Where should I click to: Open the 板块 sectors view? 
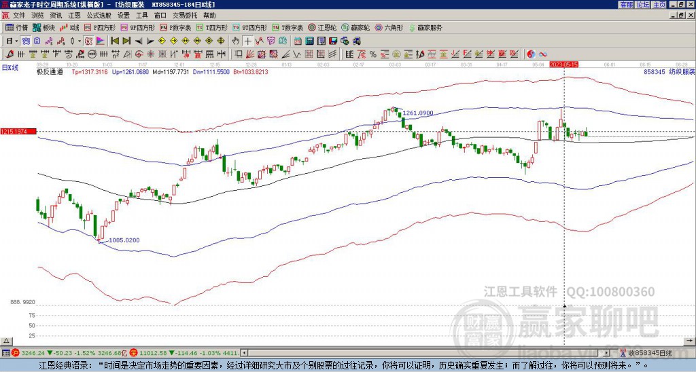pyautogui.click(x=43, y=27)
